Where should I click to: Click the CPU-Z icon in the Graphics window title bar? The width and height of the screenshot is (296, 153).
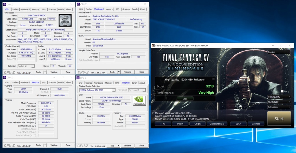pos(78,78)
